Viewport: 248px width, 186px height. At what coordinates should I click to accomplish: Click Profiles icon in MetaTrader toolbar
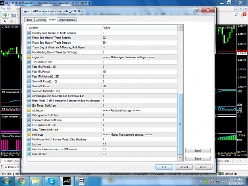pyautogui.click(x=14, y=15)
